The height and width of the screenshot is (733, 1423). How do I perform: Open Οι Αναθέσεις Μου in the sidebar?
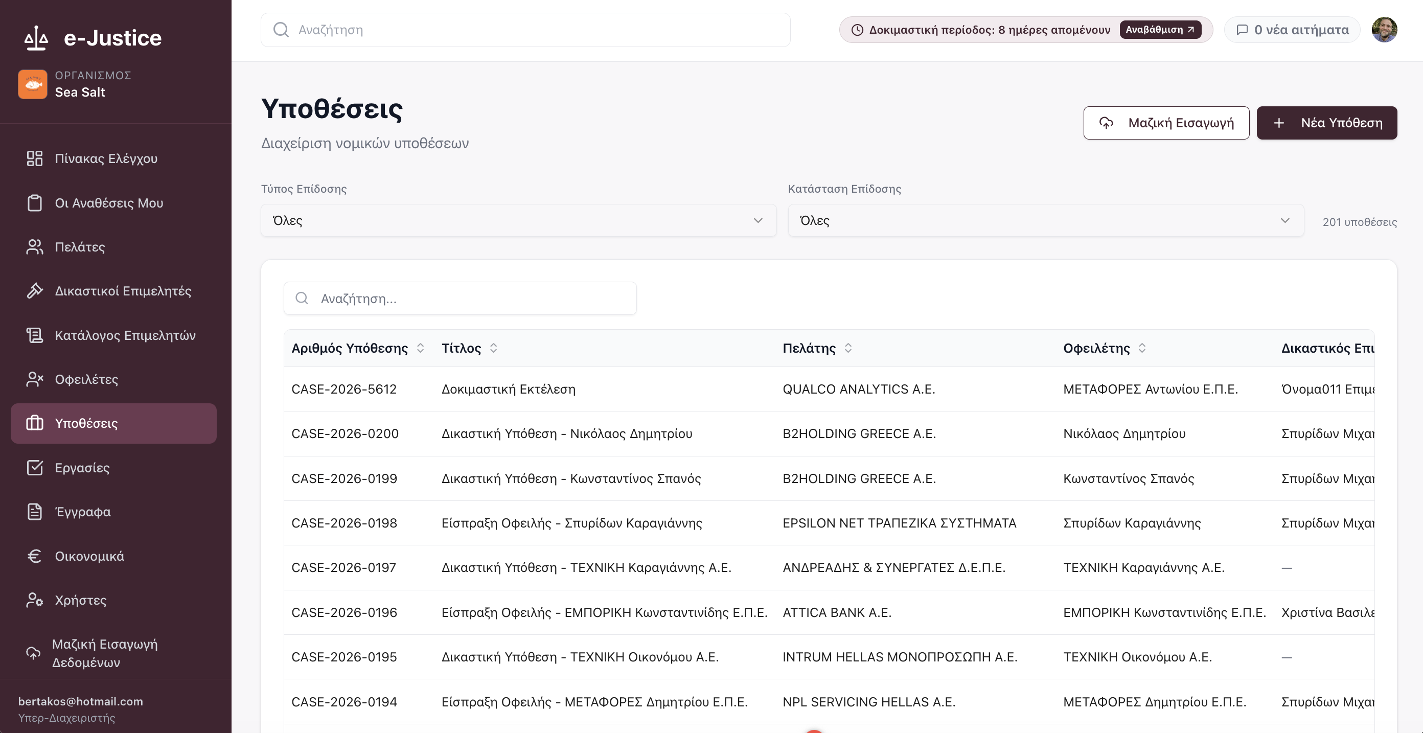[x=114, y=203]
